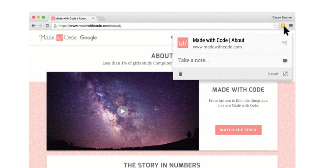Select the Made with Code tab

[x=71, y=18]
